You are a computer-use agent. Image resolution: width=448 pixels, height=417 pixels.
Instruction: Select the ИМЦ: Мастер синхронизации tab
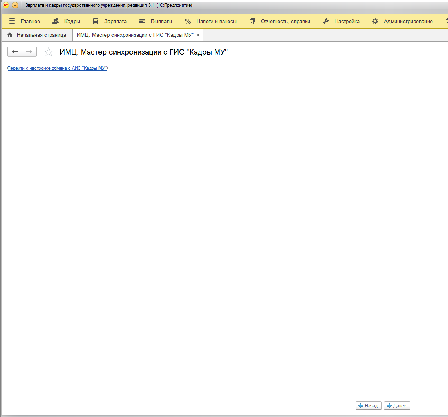135,35
